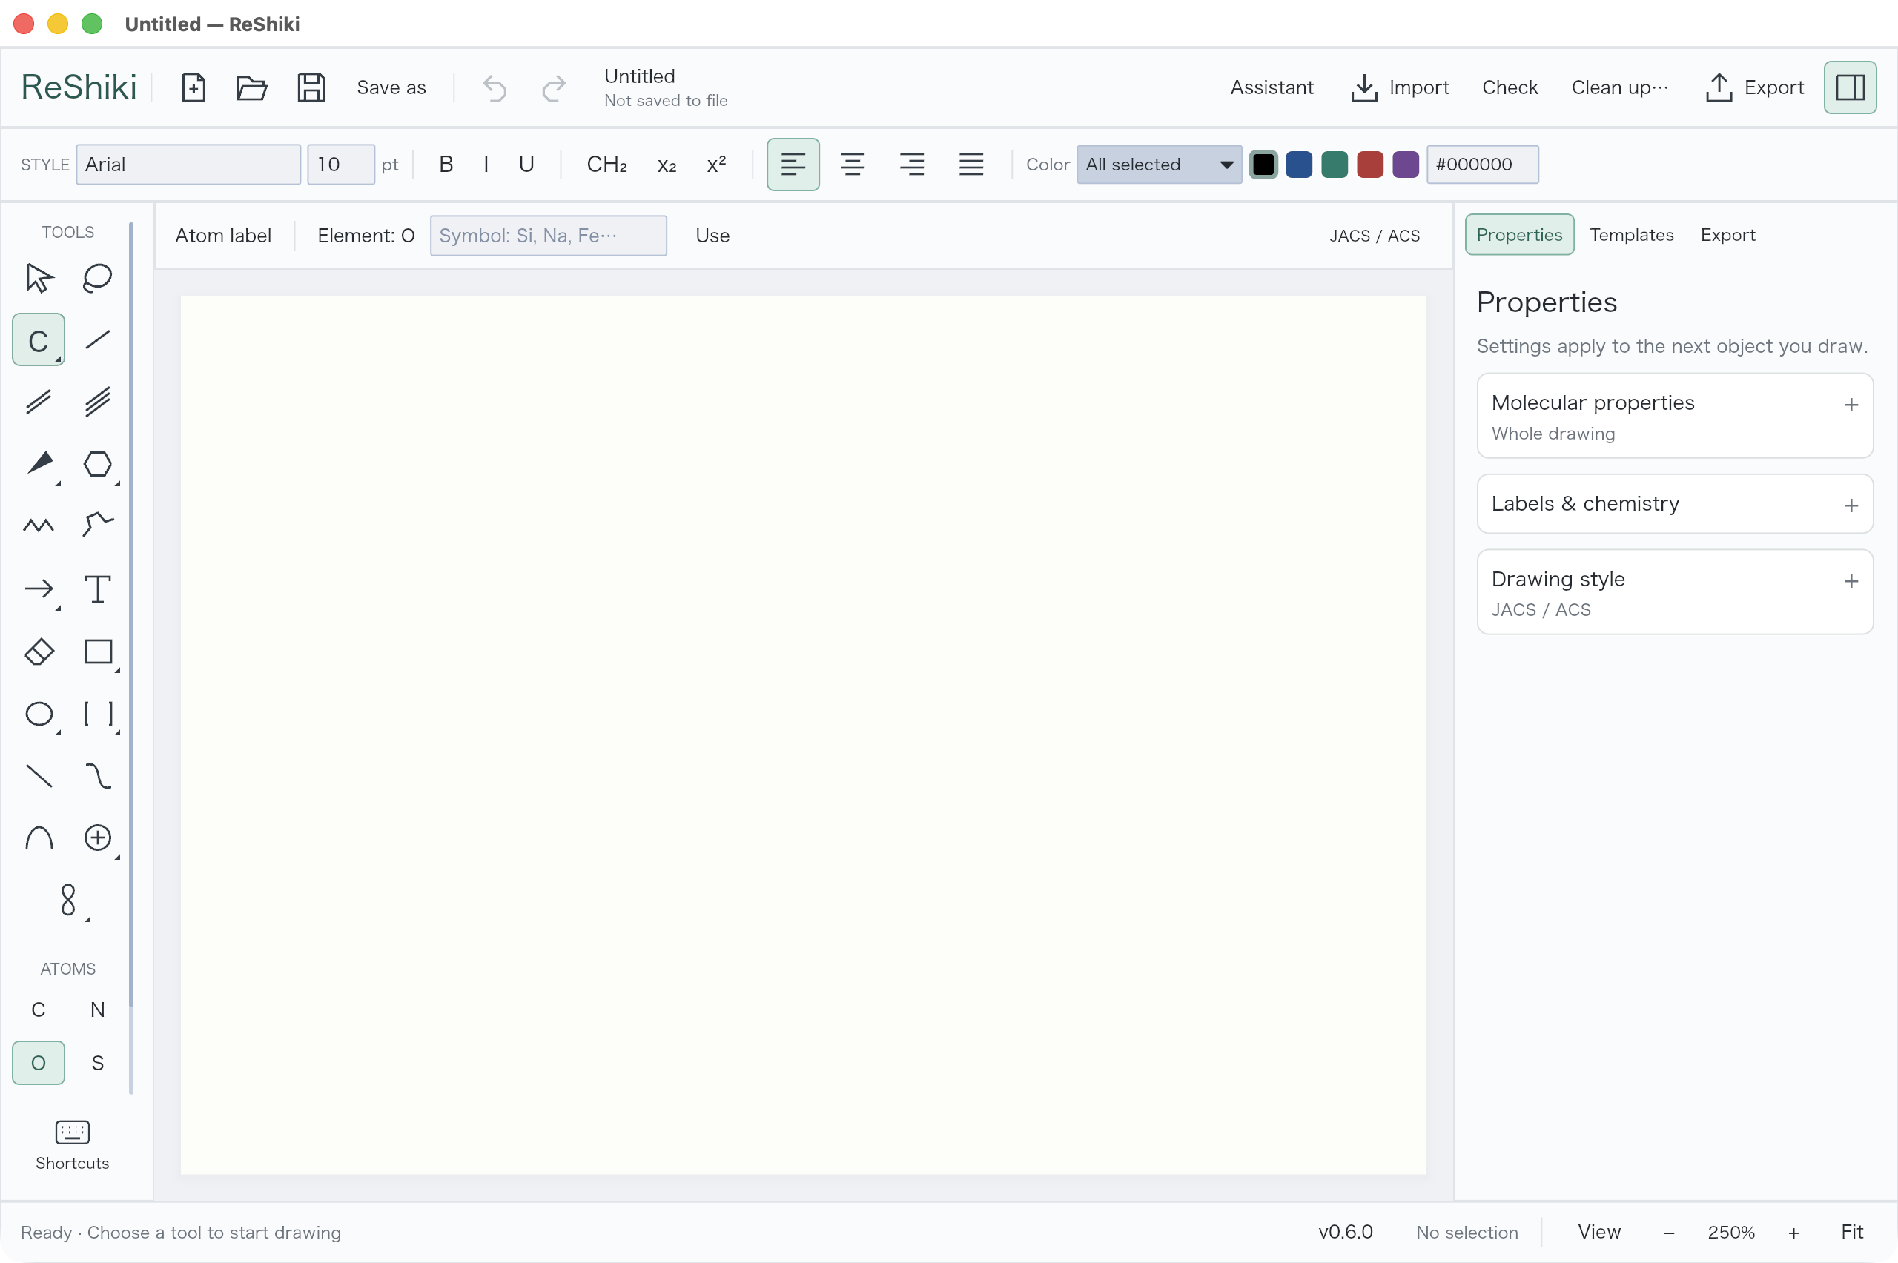Image resolution: width=1898 pixels, height=1263 pixels.
Task: Open the Assistant
Action: click(1272, 87)
